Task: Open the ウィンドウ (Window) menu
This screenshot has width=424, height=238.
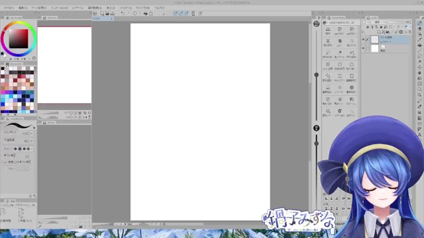Action: tap(142, 8)
